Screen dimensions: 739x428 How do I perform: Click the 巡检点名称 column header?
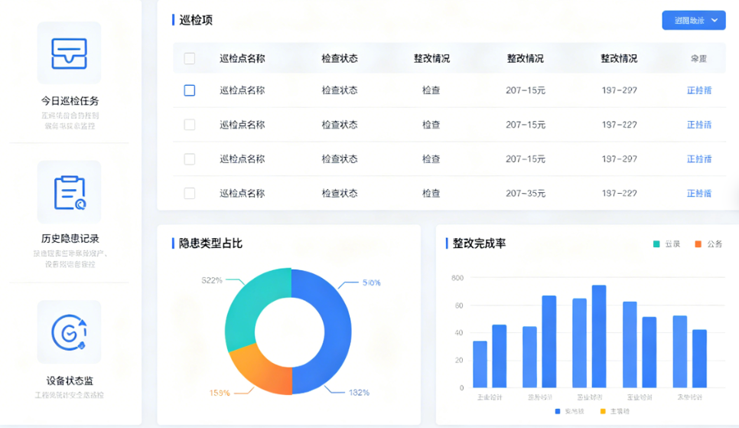243,58
